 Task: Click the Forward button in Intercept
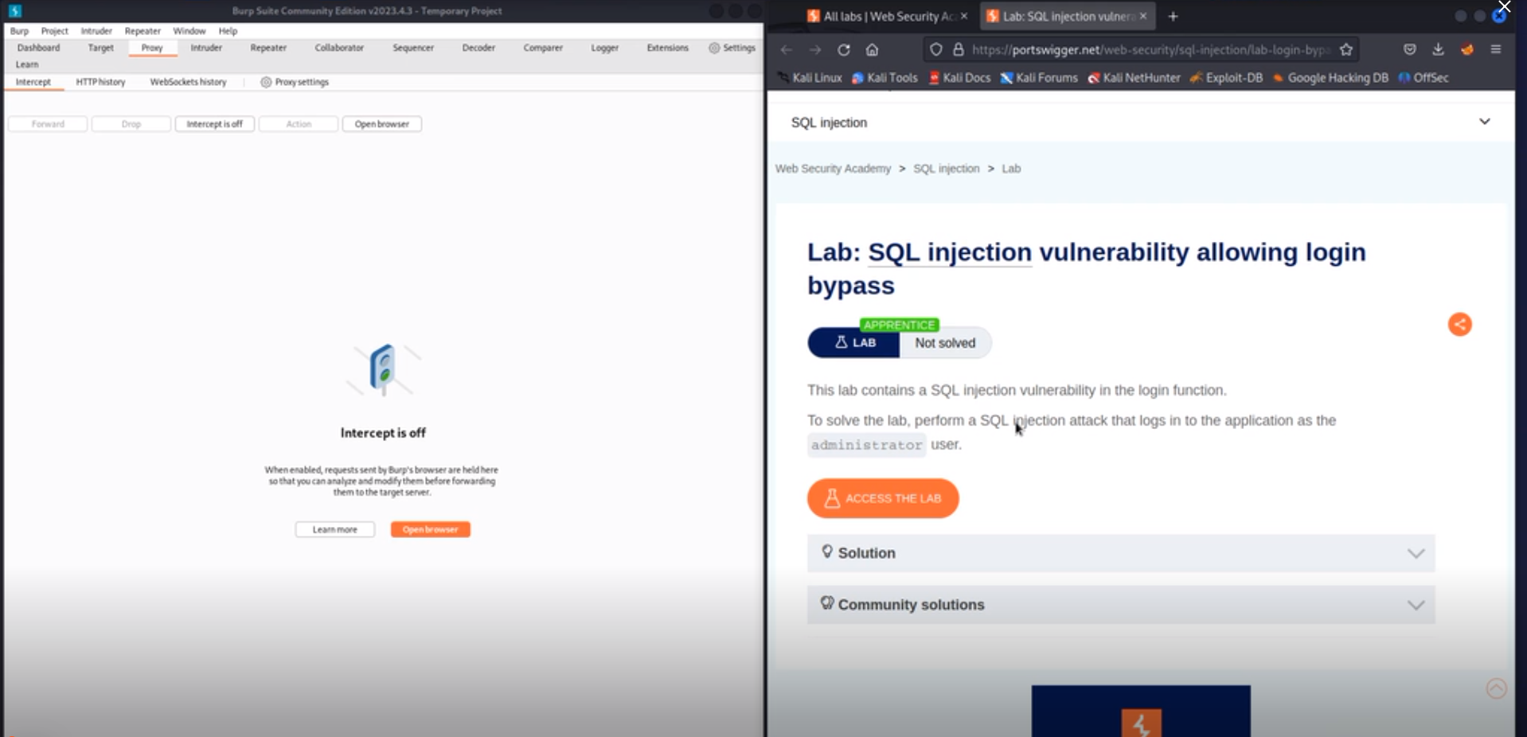48,124
